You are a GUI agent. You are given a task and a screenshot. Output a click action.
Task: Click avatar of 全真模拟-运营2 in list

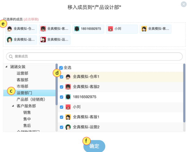click(68, 127)
